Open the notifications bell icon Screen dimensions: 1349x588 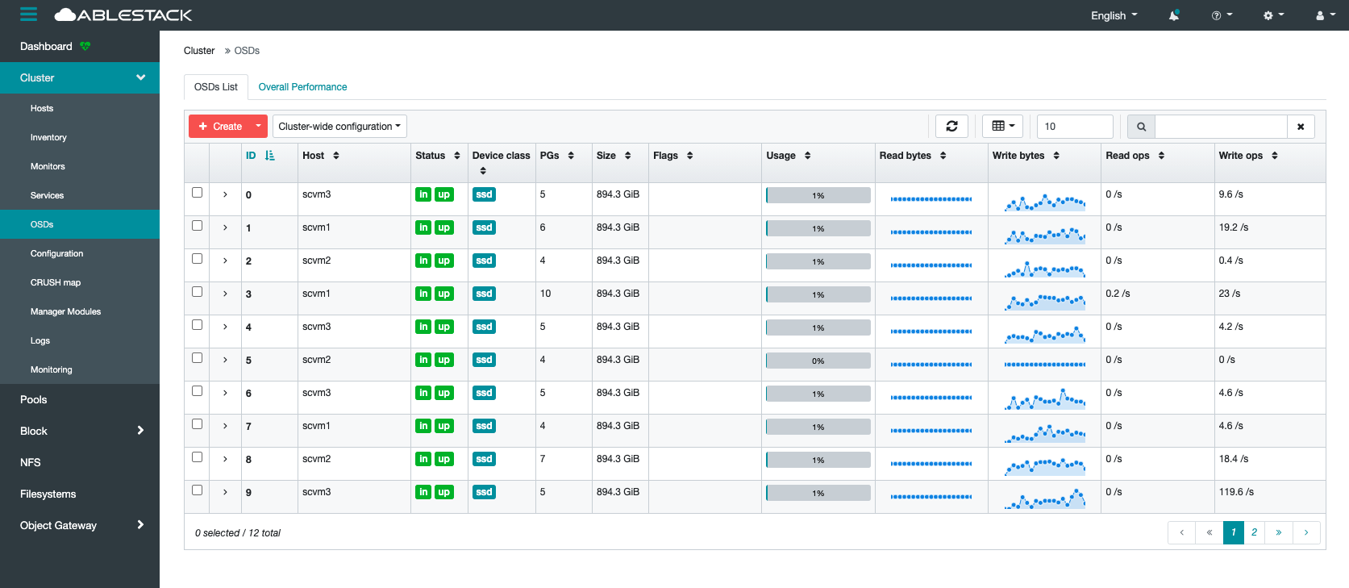point(1174,15)
